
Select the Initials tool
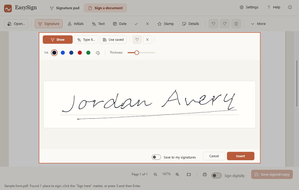pos(76,24)
